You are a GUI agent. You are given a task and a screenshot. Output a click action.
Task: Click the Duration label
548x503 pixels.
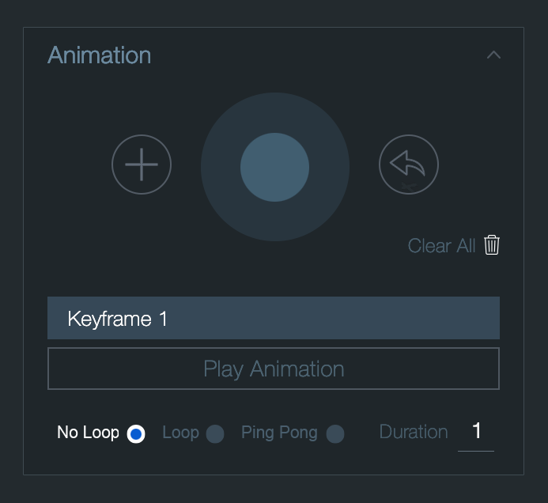click(x=414, y=432)
